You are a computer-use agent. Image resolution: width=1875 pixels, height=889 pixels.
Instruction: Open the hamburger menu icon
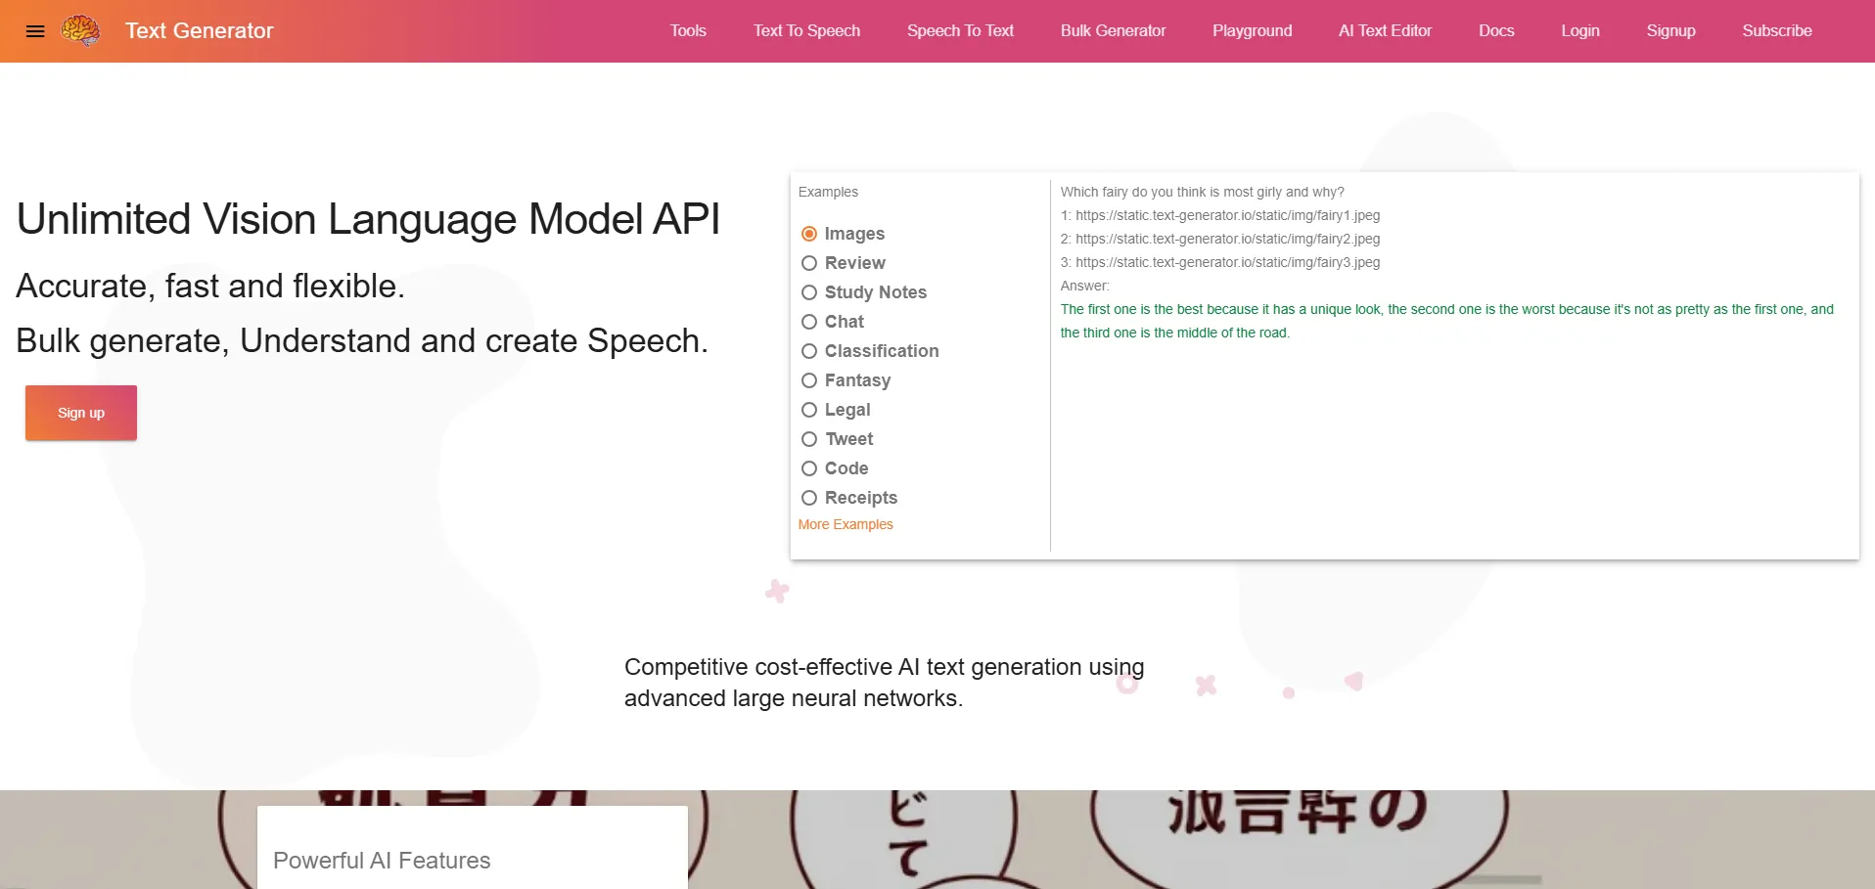tap(35, 31)
